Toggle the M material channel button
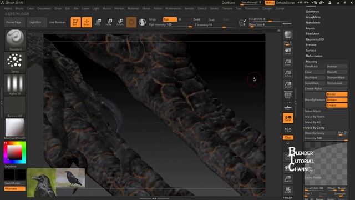This screenshot has height=200, width=355. pyautogui.click(x=180, y=19)
